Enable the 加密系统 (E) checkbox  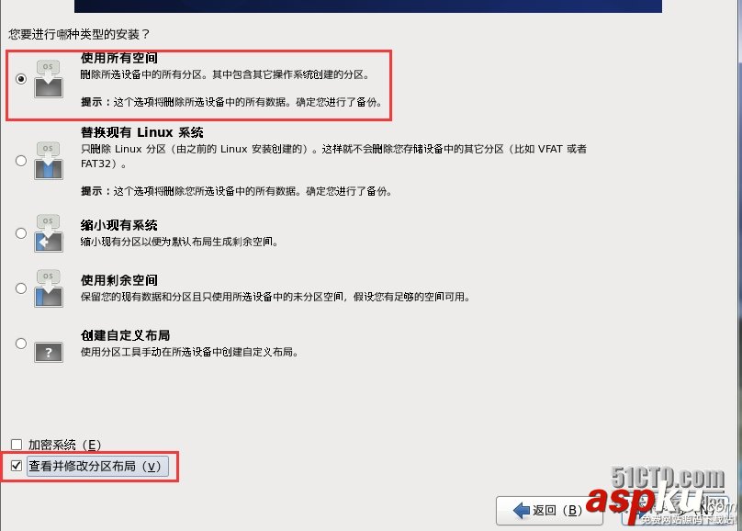pos(17,445)
